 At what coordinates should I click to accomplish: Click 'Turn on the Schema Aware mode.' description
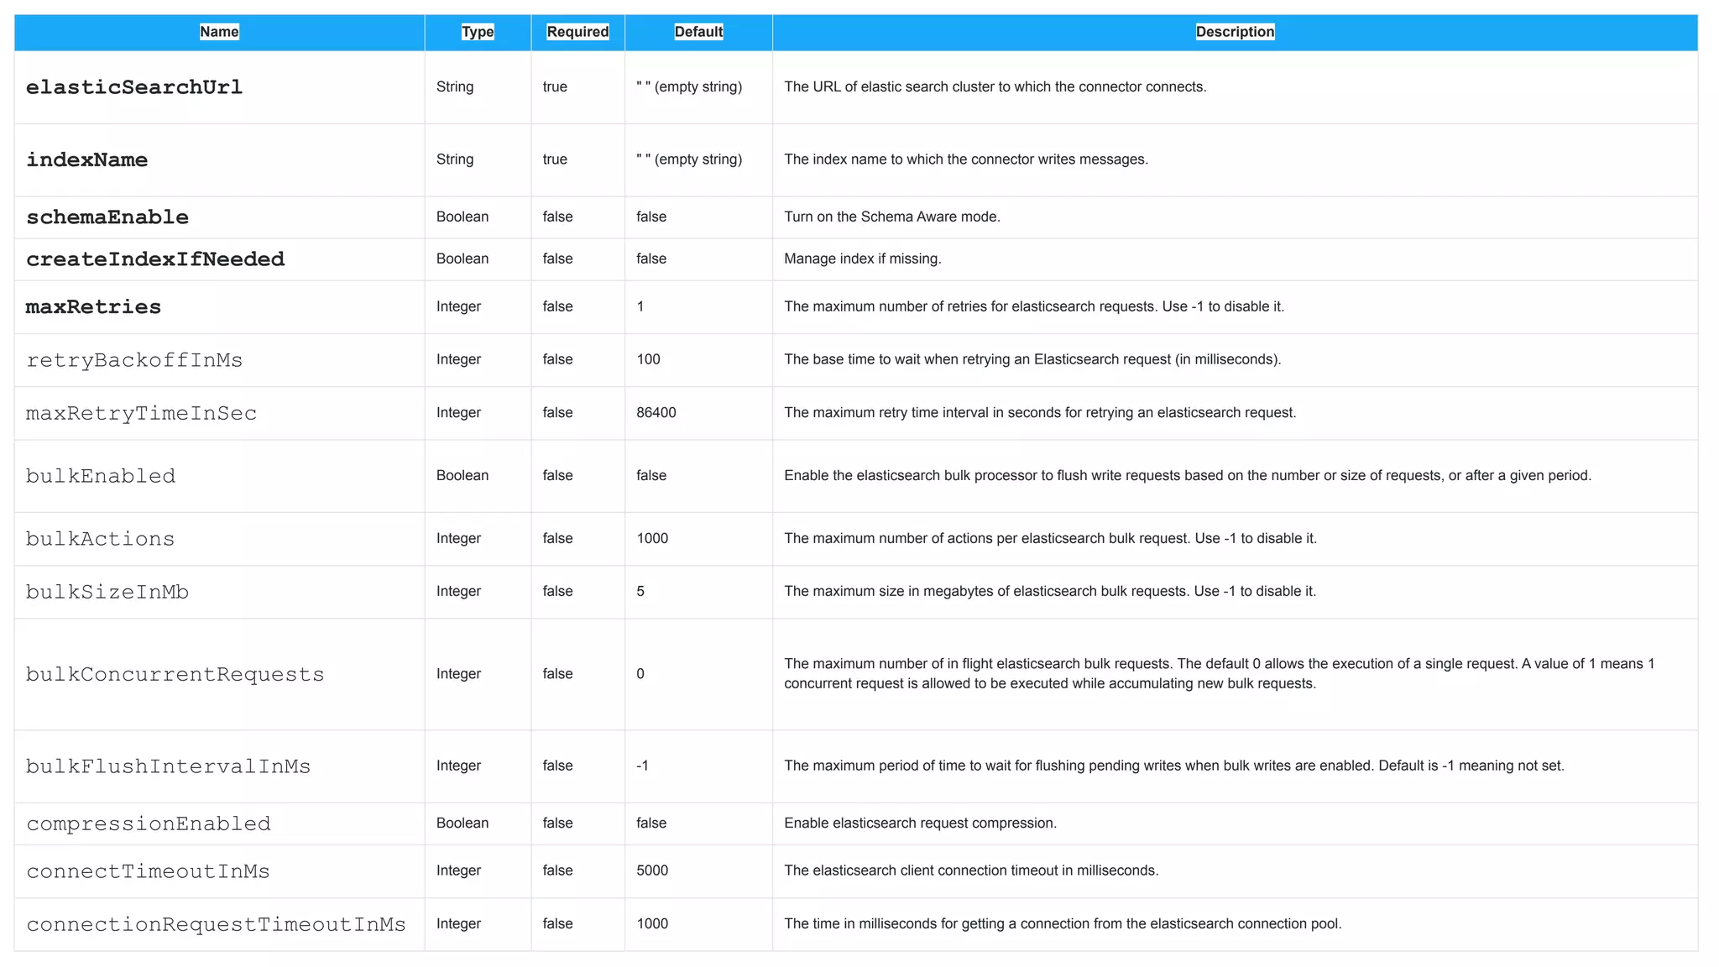click(892, 217)
